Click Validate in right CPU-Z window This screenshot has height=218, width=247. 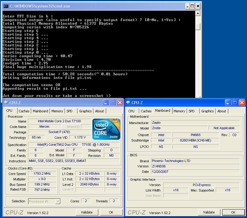coord(209,212)
